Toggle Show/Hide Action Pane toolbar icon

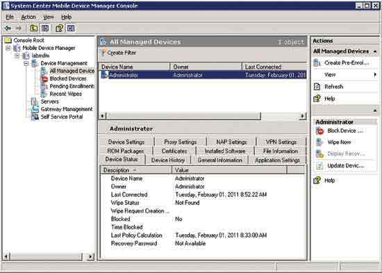71,28
